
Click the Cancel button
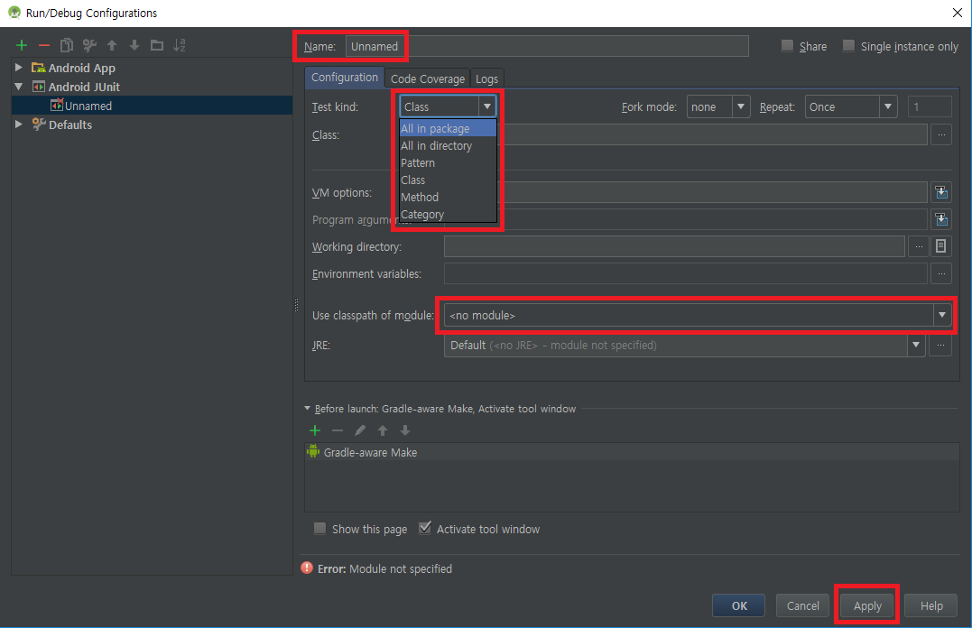(802, 605)
